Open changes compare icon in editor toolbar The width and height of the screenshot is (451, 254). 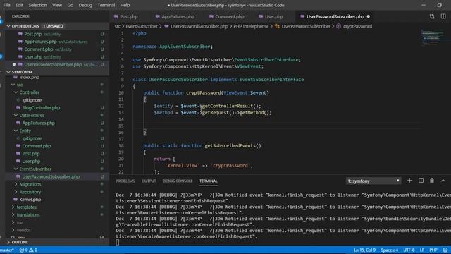point(432,16)
